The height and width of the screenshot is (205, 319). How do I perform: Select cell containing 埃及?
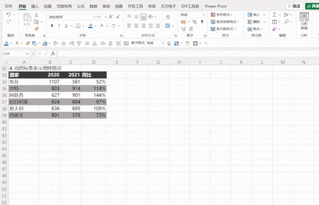[24, 82]
